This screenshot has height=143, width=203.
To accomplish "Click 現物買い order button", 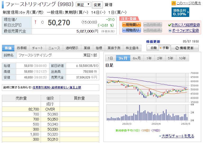I will pyautogui.click(x=131, y=25).
